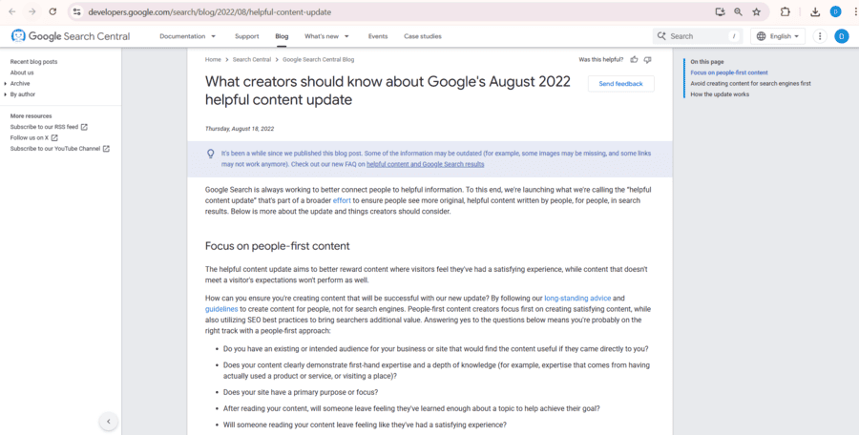Screen dimensions: 859x435
Task: Open the Blog tab
Action: [x=282, y=36]
